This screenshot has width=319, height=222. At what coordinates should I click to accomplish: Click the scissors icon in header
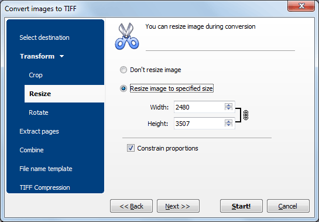point(127,36)
